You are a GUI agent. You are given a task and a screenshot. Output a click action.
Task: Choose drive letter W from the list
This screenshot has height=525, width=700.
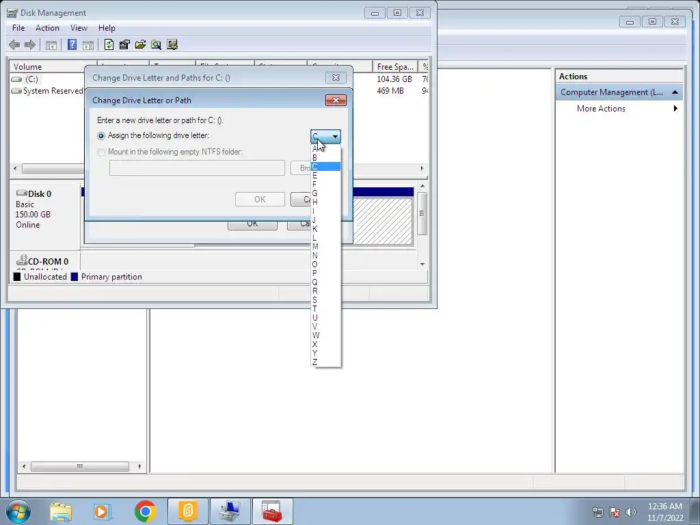click(325, 335)
